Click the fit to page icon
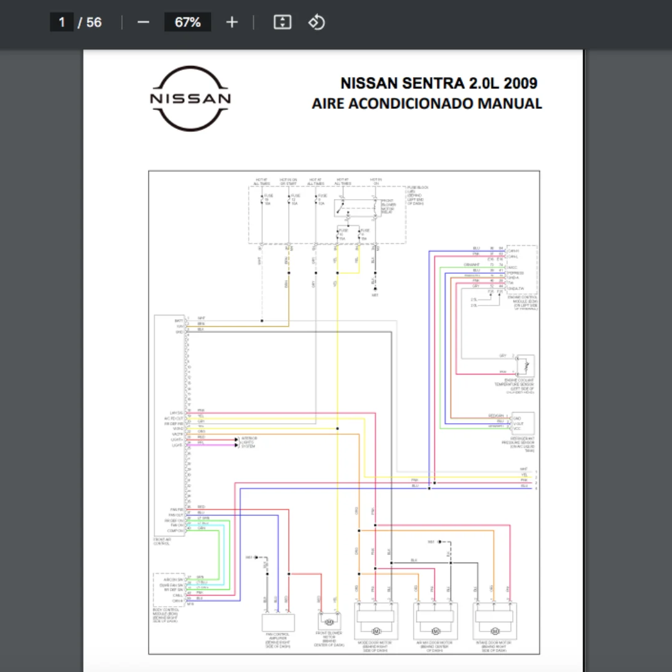The image size is (672, 672). point(282,22)
